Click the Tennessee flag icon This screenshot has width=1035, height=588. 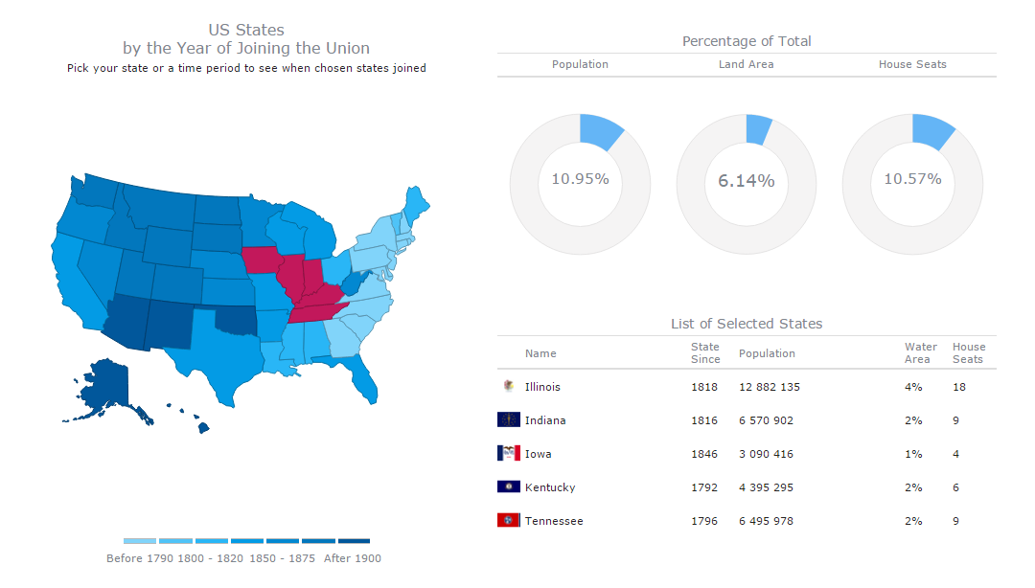[x=508, y=521]
